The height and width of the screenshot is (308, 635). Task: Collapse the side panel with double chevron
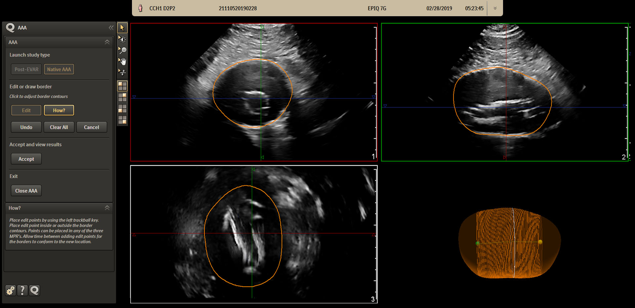pyautogui.click(x=111, y=28)
